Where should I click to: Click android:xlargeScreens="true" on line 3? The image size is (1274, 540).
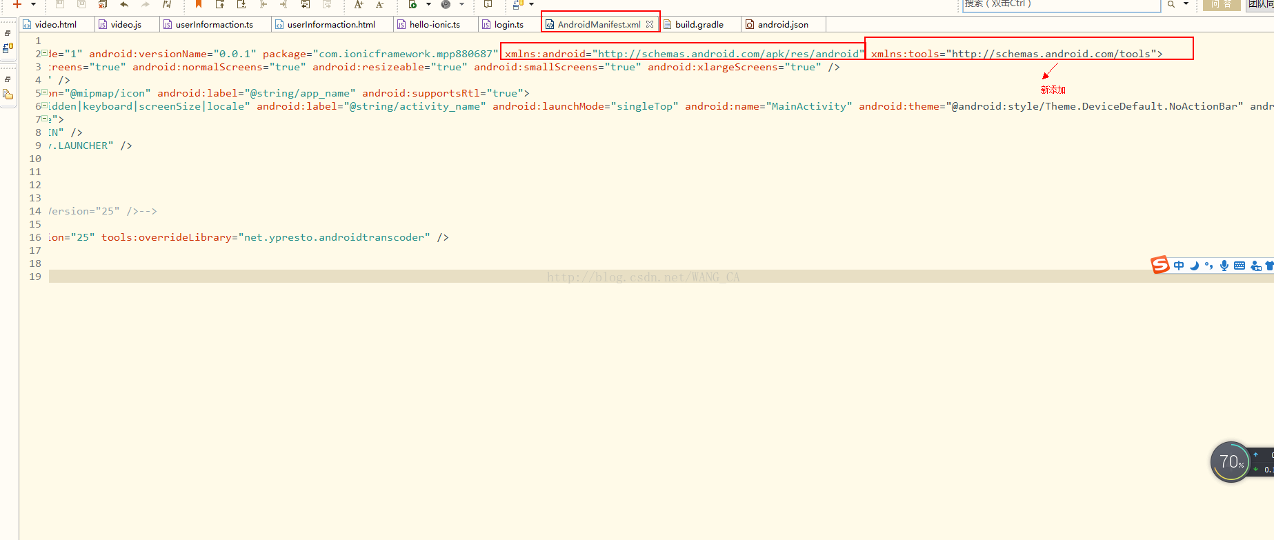pyautogui.click(x=735, y=67)
